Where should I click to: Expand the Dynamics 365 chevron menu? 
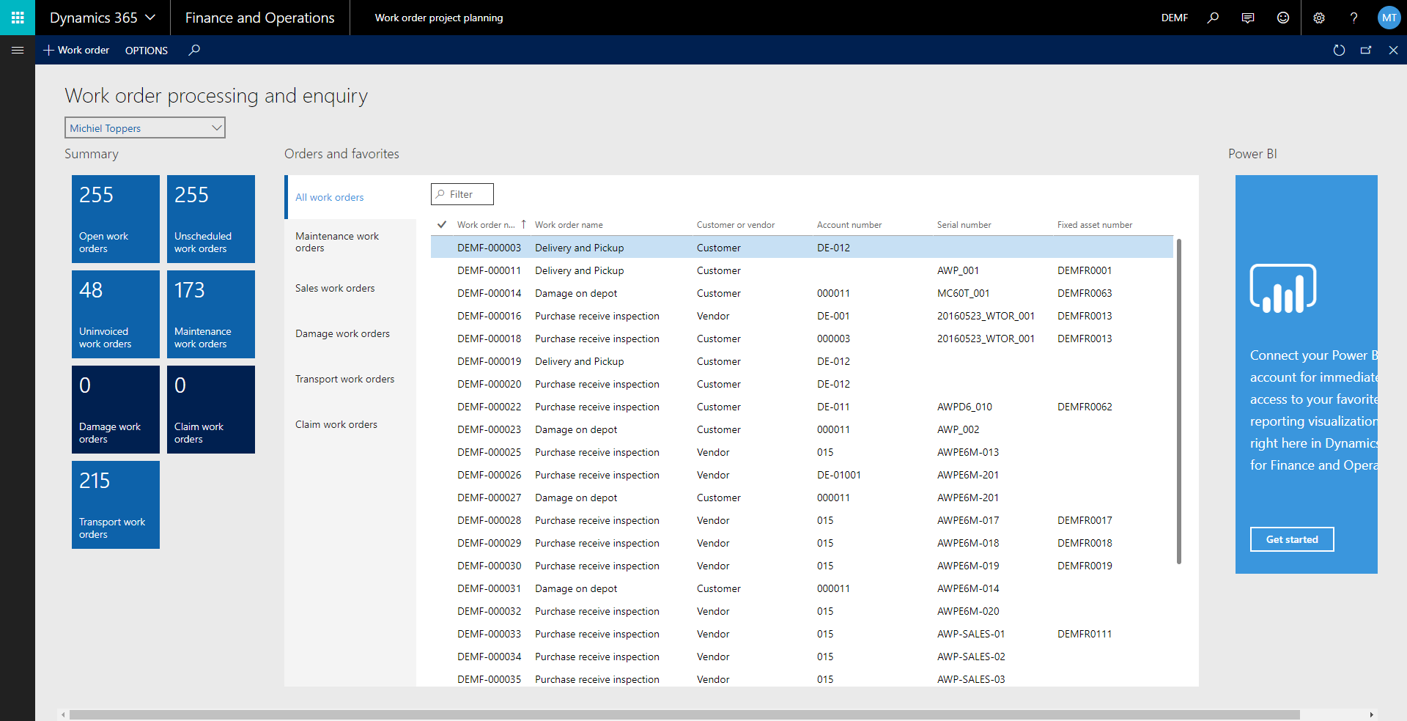151,18
